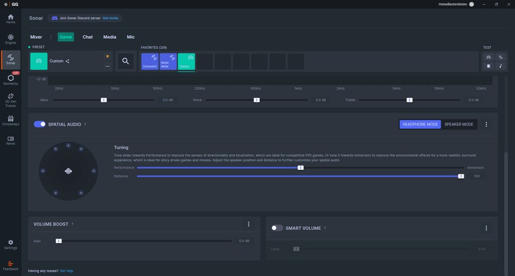Open the Volume Boost three-dot menu

point(248,224)
